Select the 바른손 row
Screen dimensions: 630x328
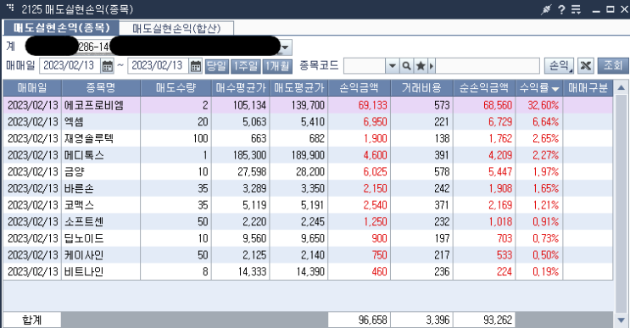tap(308, 188)
